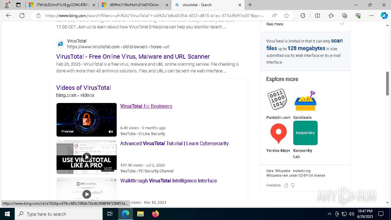This screenshot has width=391, height=220.
Task: Click the scrollbar down arrow
Action: pos(388,203)
